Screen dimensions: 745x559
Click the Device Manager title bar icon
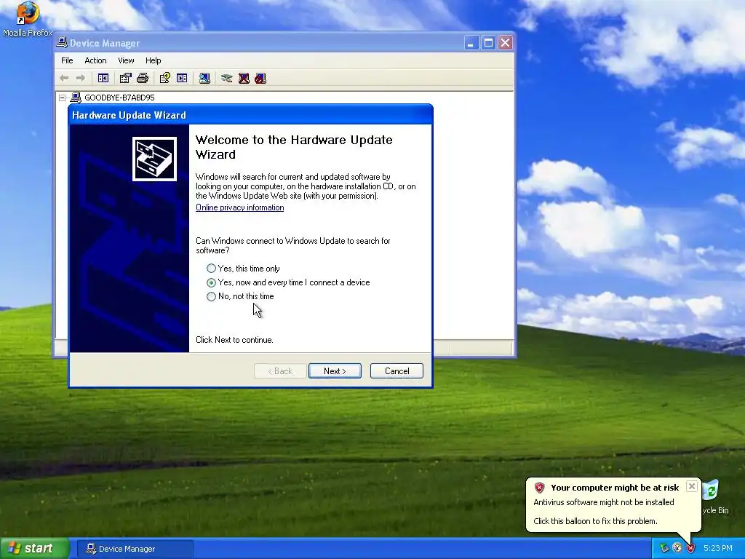(x=62, y=43)
